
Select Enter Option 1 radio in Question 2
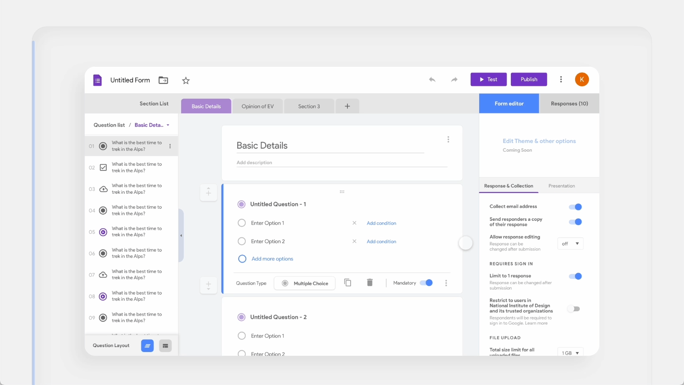point(241,336)
